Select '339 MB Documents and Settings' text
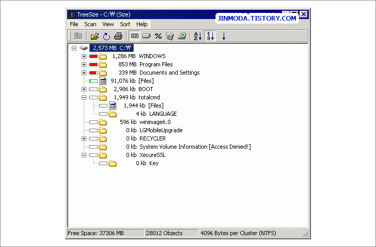 pyautogui.click(x=159, y=73)
